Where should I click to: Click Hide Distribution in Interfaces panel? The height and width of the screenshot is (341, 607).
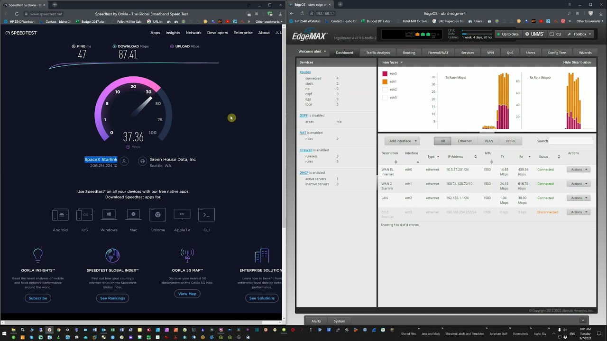pos(577,62)
